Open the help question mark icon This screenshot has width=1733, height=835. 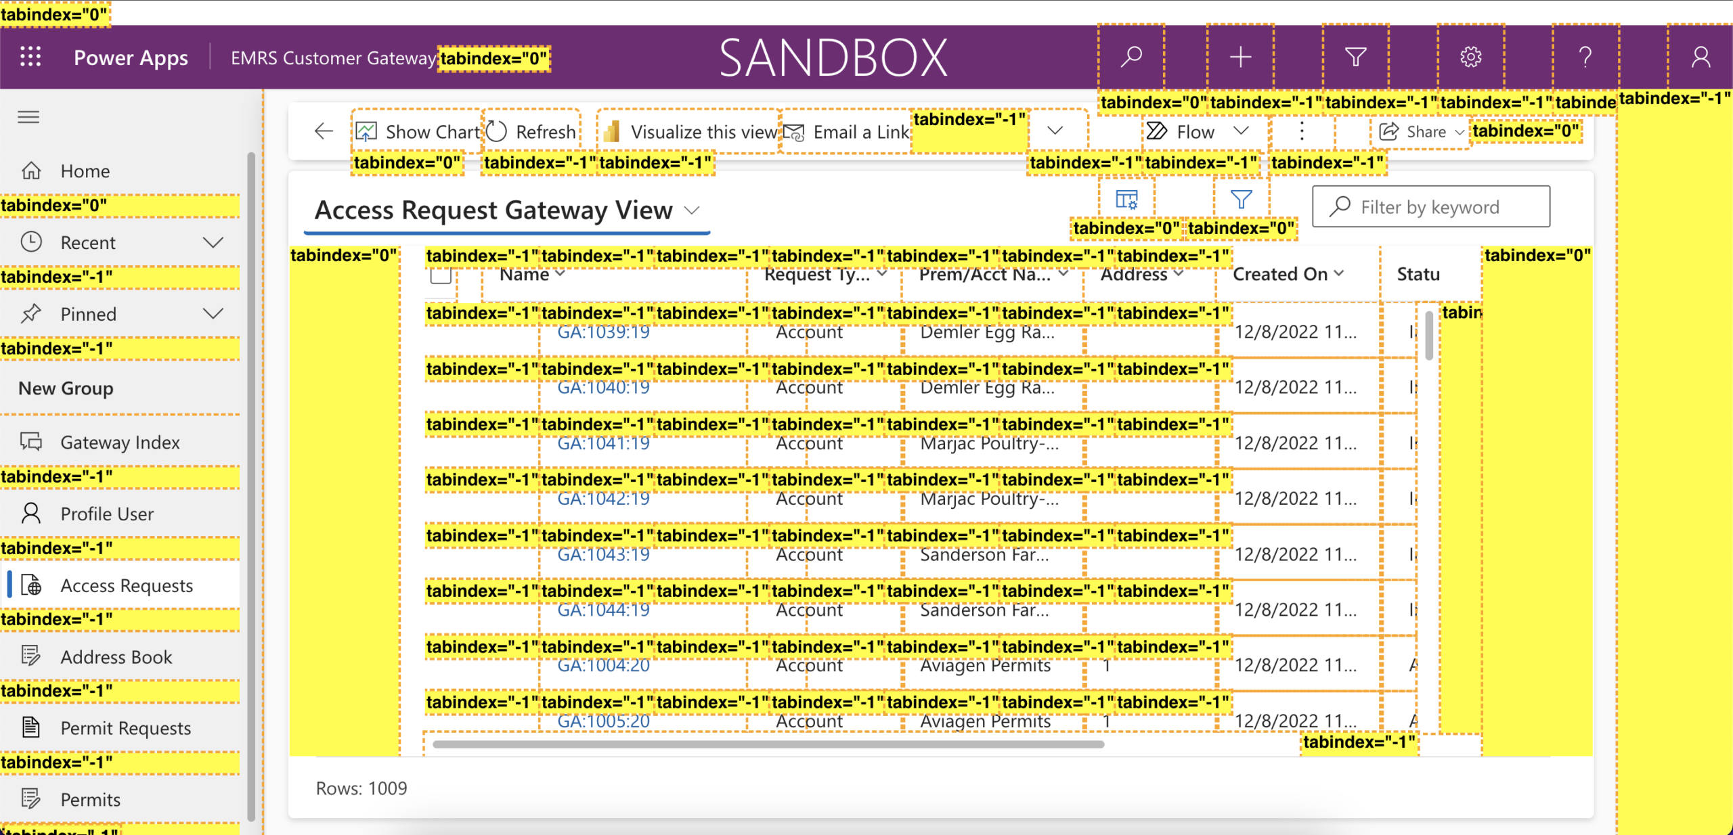click(x=1585, y=57)
